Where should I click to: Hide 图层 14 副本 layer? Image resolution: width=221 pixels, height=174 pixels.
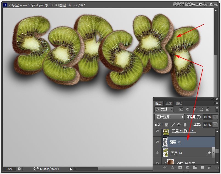[157, 163]
